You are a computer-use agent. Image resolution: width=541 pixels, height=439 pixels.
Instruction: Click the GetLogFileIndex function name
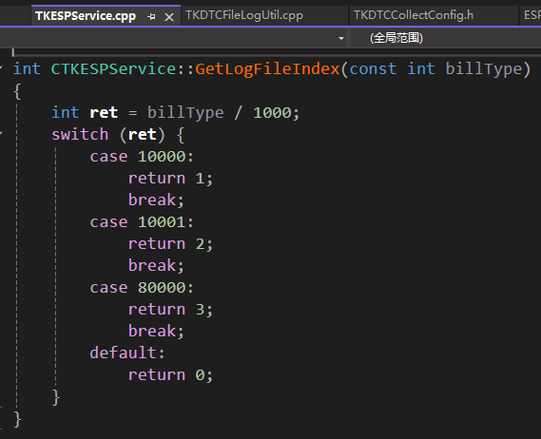point(268,68)
